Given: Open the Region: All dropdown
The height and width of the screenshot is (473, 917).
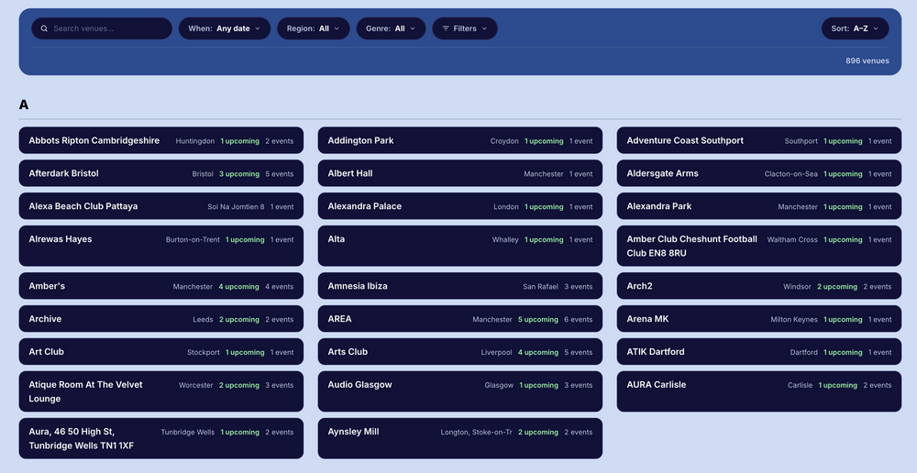Looking at the screenshot, I should (314, 28).
